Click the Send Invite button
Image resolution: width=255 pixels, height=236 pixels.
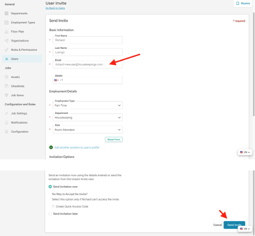pos(234,225)
